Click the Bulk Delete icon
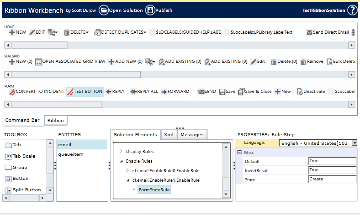360x215 pixels. tap(330, 61)
